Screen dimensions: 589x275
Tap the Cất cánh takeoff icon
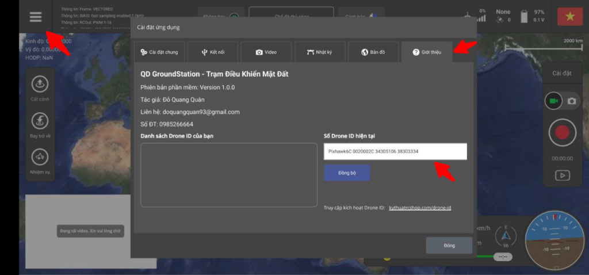pyautogui.click(x=40, y=85)
